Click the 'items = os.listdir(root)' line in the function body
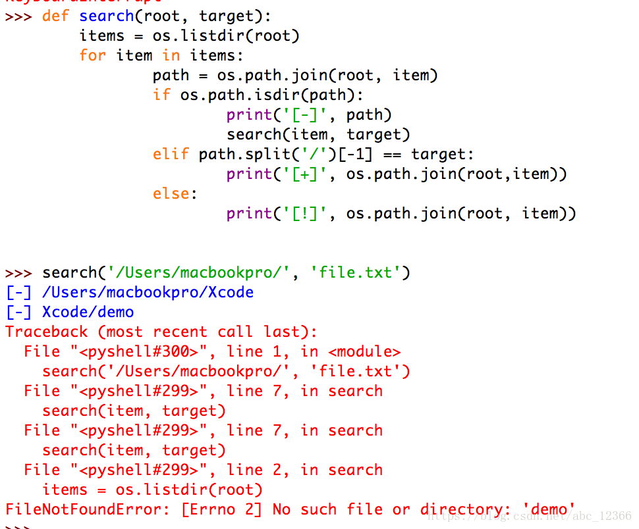 pos(189,36)
